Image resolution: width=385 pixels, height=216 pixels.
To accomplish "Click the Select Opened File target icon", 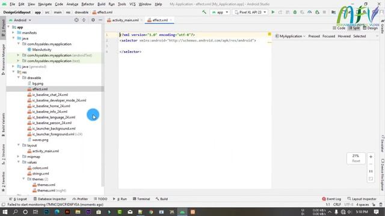I will tap(76, 20).
